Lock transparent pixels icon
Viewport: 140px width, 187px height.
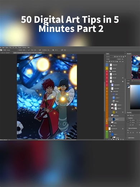pos(109,61)
